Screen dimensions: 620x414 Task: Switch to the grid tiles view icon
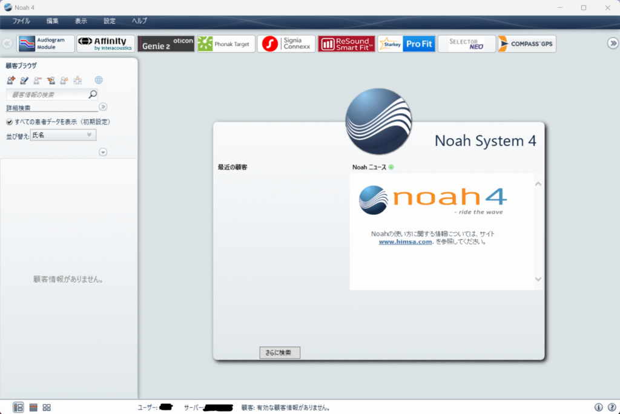[x=47, y=407]
